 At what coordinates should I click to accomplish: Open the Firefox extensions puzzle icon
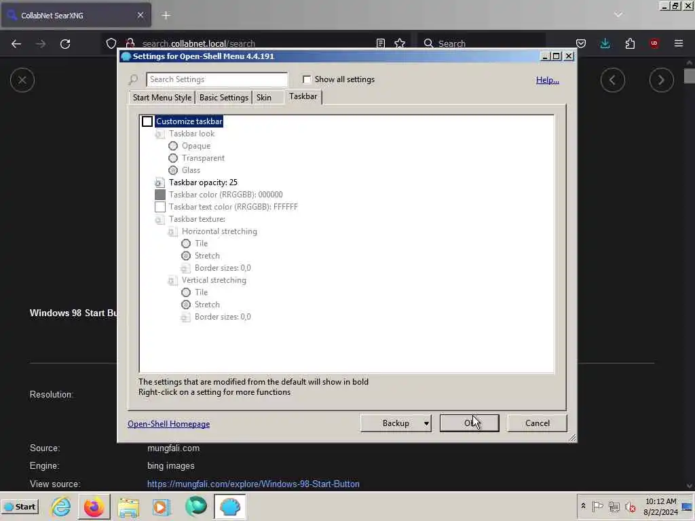(x=630, y=43)
